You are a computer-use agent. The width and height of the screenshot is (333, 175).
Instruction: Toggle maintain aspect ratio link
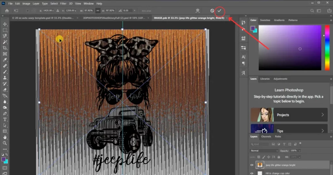[x=98, y=10]
